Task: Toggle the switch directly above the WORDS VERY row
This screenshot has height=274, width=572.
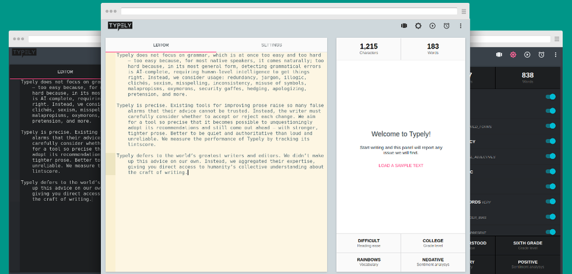Action: tap(550, 186)
